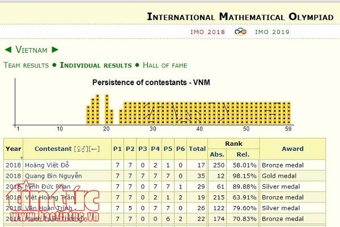Go to previous country with left arrow
Image resolution: width=340 pixels, height=227 pixels.
point(8,50)
